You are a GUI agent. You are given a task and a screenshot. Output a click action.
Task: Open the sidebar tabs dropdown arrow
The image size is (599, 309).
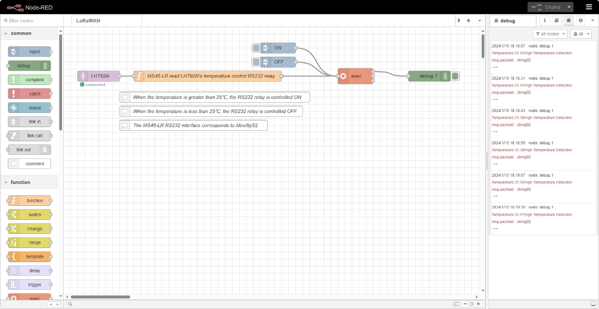point(593,21)
